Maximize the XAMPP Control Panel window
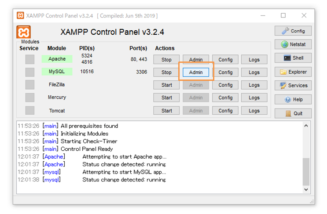 coord(283,15)
